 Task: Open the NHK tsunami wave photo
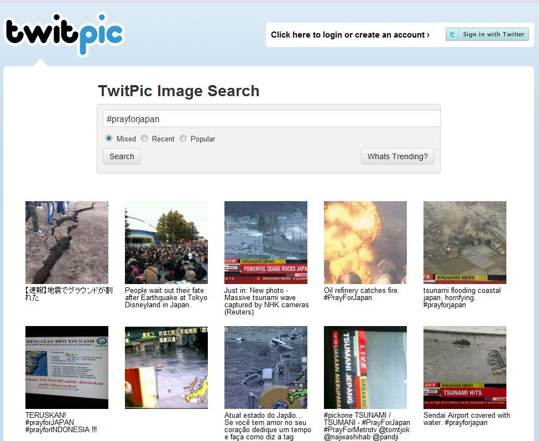click(x=266, y=242)
